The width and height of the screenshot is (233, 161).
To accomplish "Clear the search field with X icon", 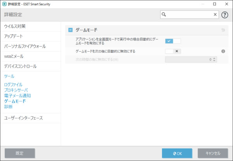I will click(x=215, y=14).
